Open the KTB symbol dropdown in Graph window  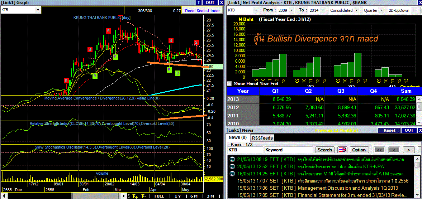[x=38, y=10]
